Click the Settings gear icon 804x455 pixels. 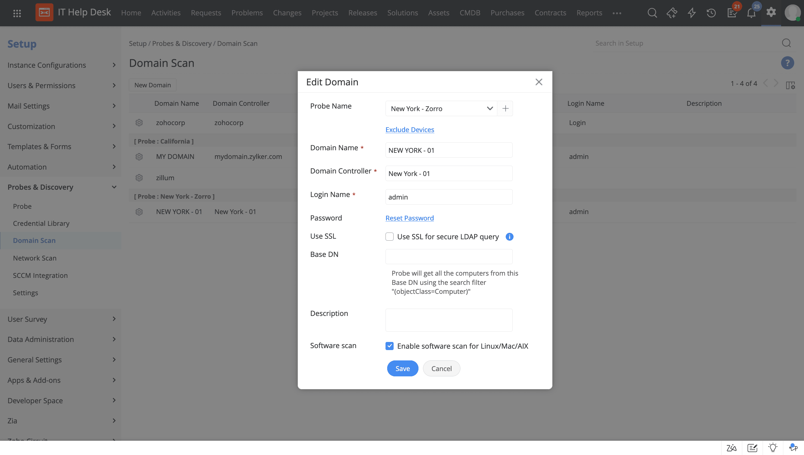[x=771, y=12]
